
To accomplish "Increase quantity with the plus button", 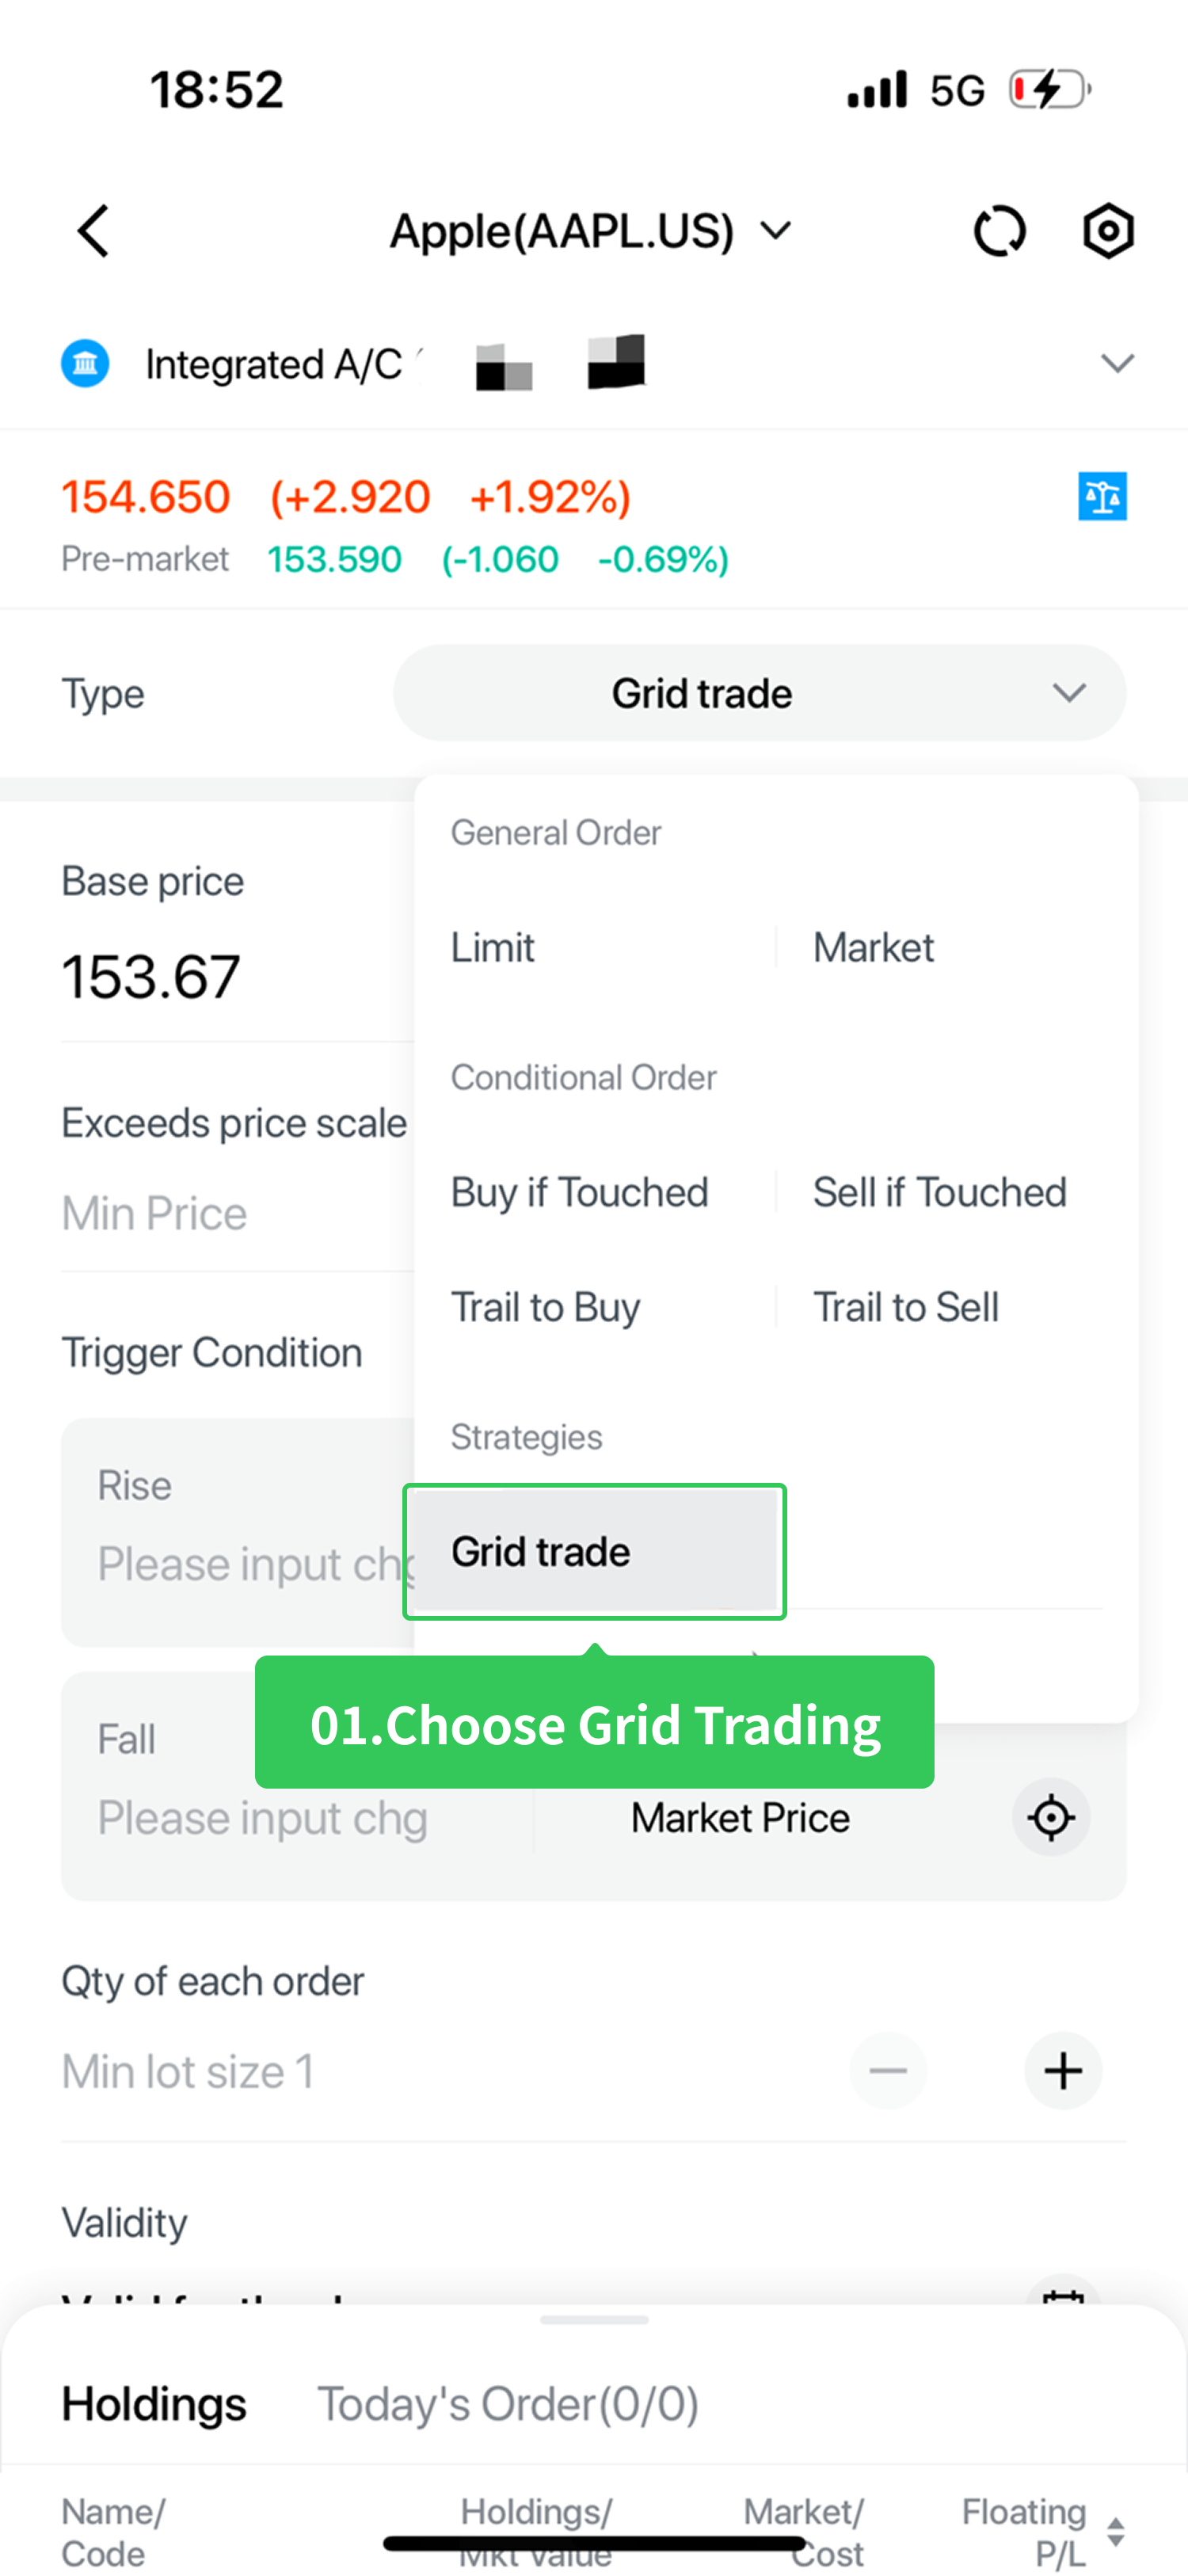I will [x=1062, y=2071].
